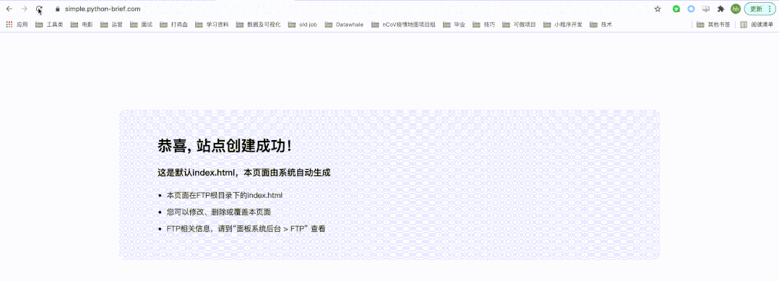The width and height of the screenshot is (779, 281).
Task: Open the 毕业 bookmark folder
Action: (x=454, y=25)
